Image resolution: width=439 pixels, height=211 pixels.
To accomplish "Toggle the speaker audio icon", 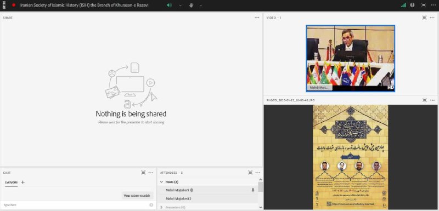I will click(x=169, y=5).
